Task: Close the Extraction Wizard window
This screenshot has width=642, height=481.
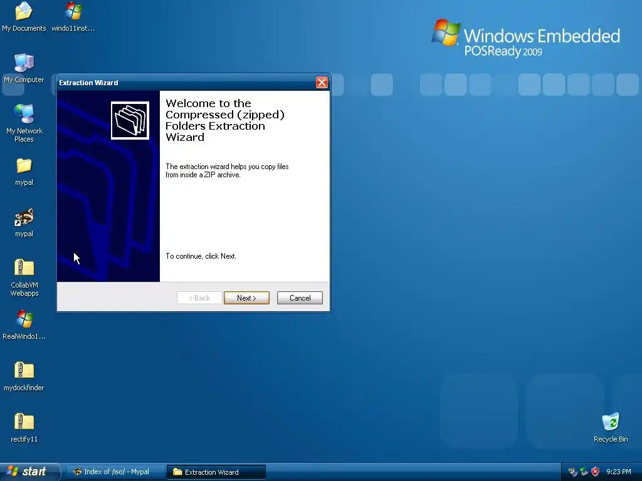Action: click(322, 83)
